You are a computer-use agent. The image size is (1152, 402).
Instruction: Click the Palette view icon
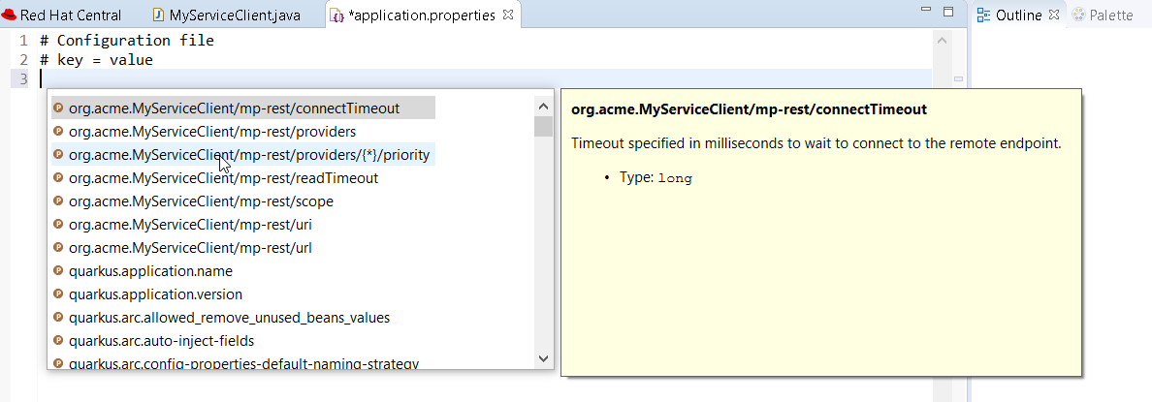point(1077,15)
